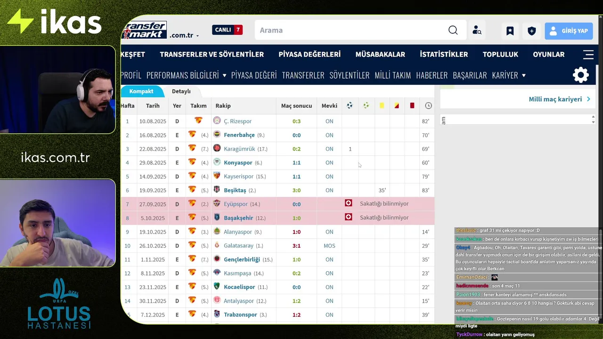Image resolution: width=603 pixels, height=339 pixels.
Task: Open Milli maç kariyeri link
Action: [x=560, y=99]
